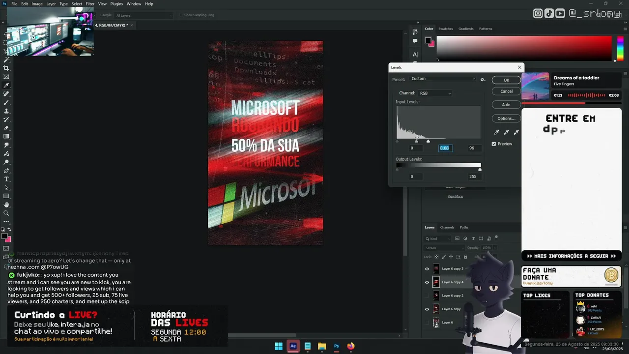Screen dimensions: 629x354
Task: Click the Options... button in Levels
Action: point(506,118)
